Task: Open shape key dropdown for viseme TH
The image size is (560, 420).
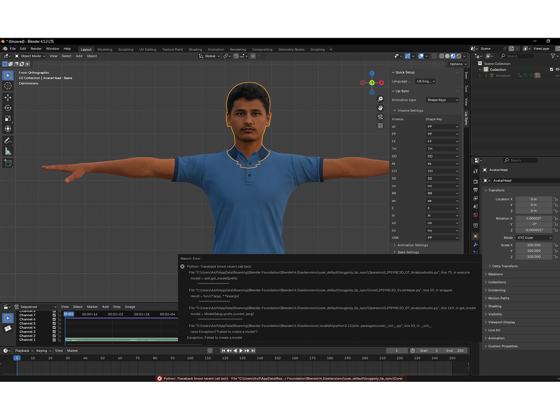Action: [443, 149]
